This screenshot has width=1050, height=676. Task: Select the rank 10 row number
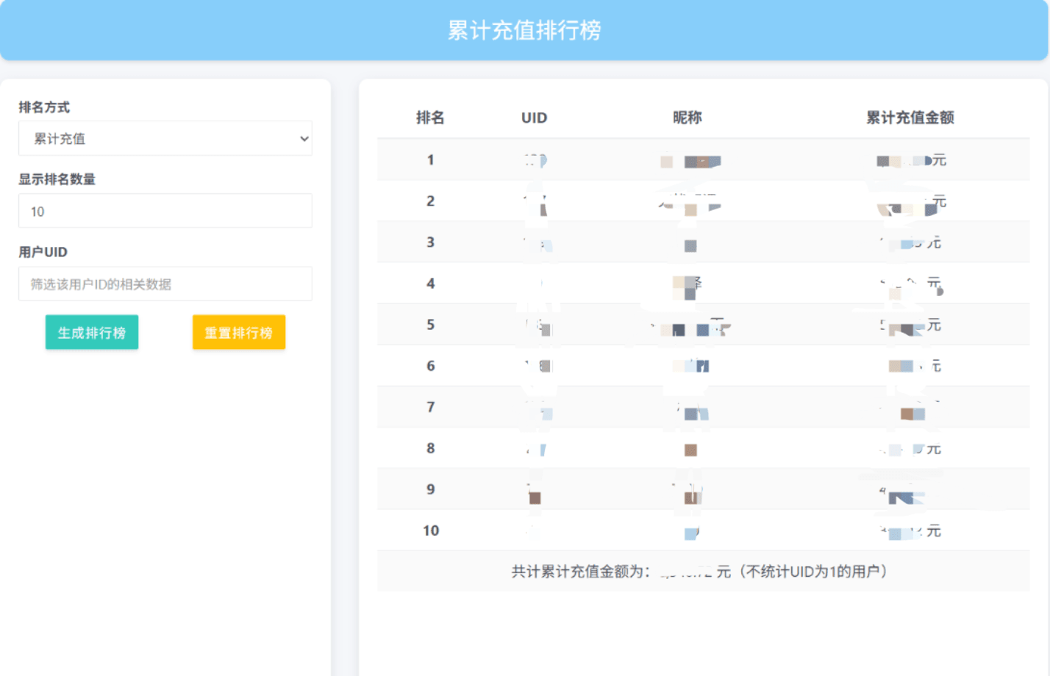coord(431,531)
